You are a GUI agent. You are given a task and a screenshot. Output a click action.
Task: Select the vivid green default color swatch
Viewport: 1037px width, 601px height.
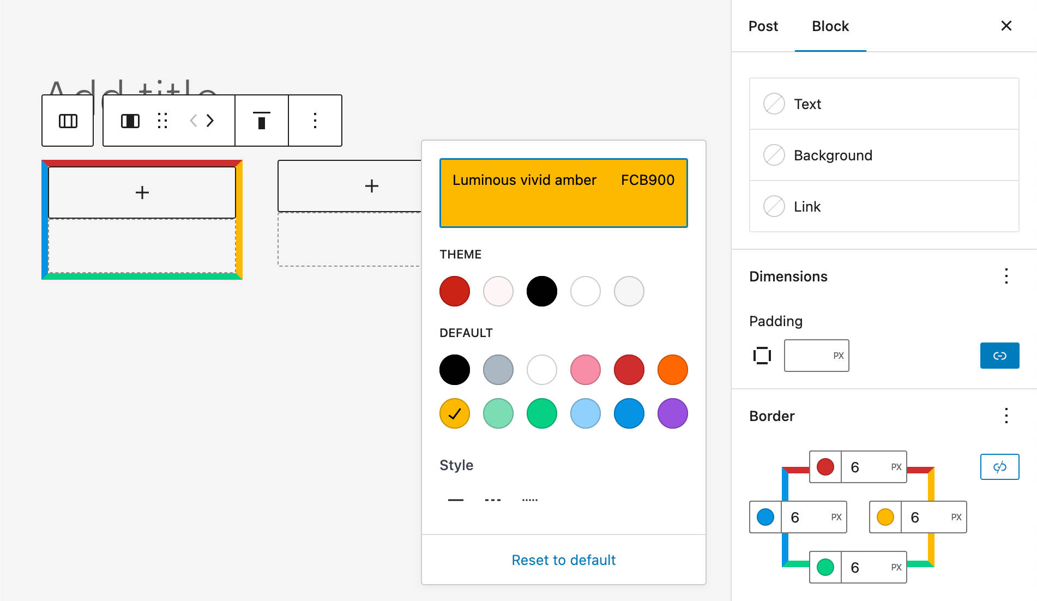[541, 413]
